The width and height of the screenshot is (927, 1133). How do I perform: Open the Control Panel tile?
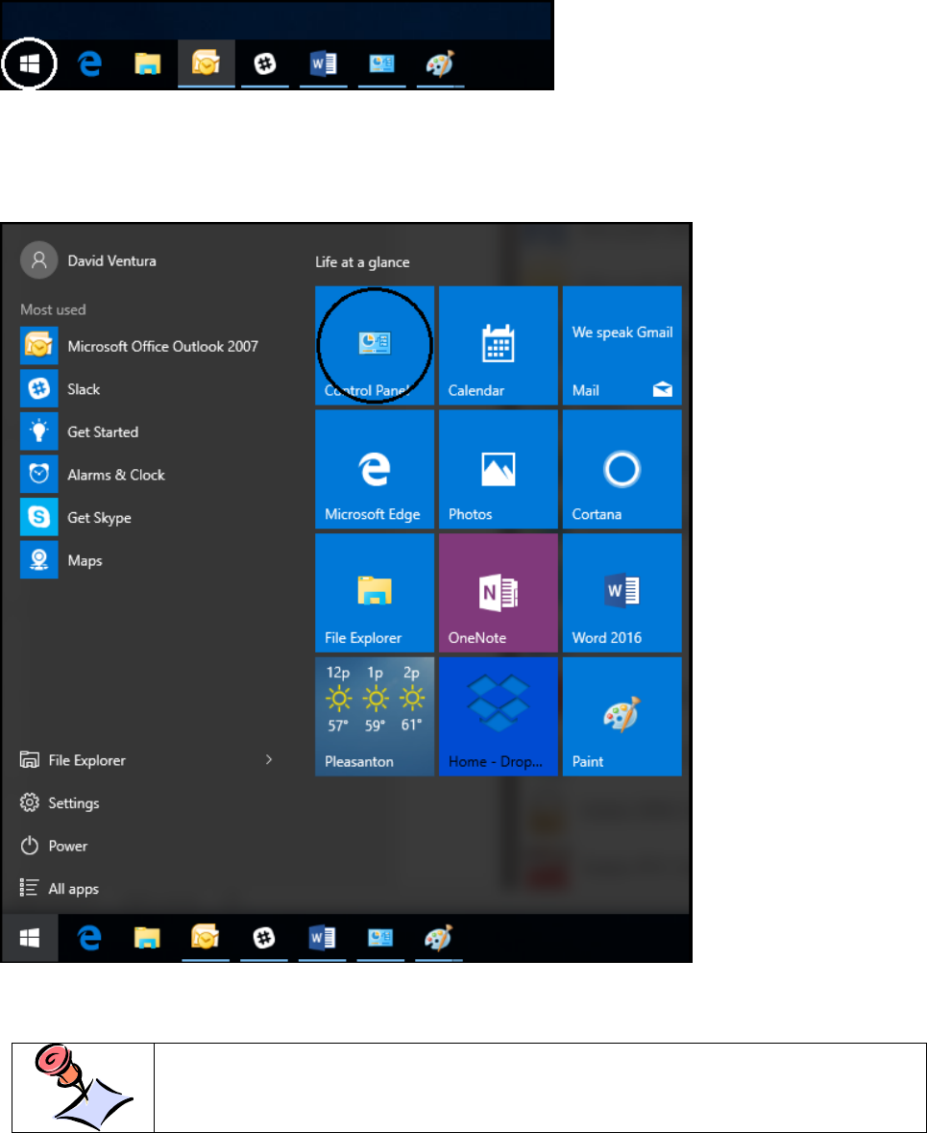tap(375, 345)
